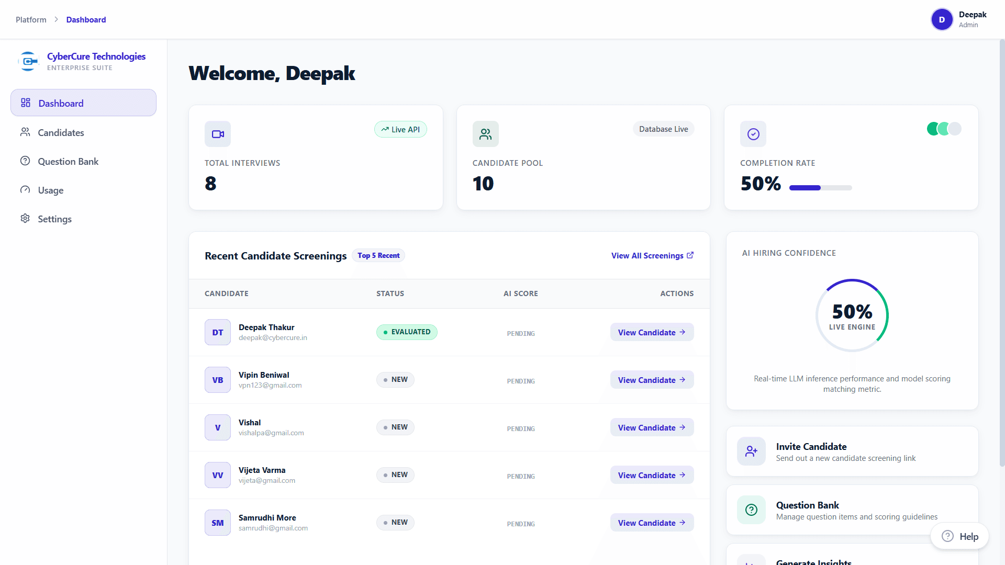The height and width of the screenshot is (565, 1005).
Task: Click the Usage gauge icon in sidebar
Action: [x=25, y=189]
